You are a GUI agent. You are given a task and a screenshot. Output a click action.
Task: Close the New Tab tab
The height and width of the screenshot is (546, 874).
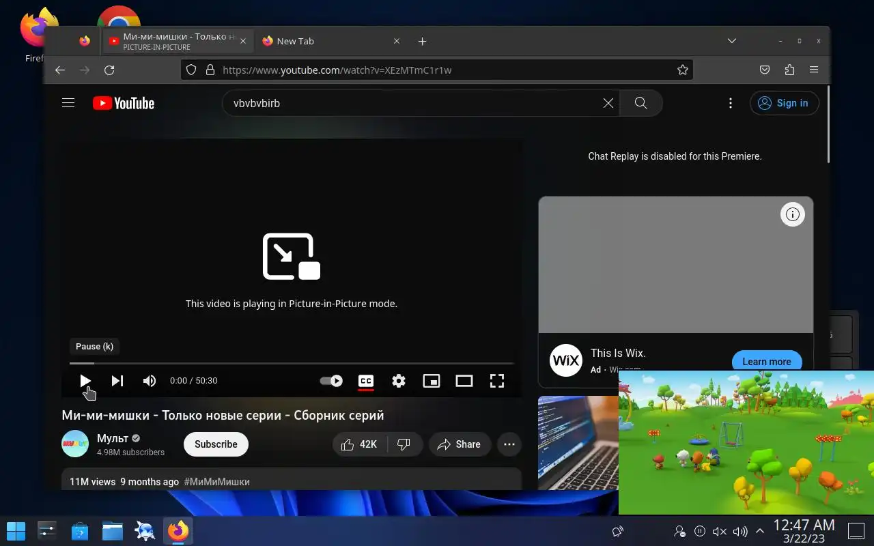click(397, 41)
